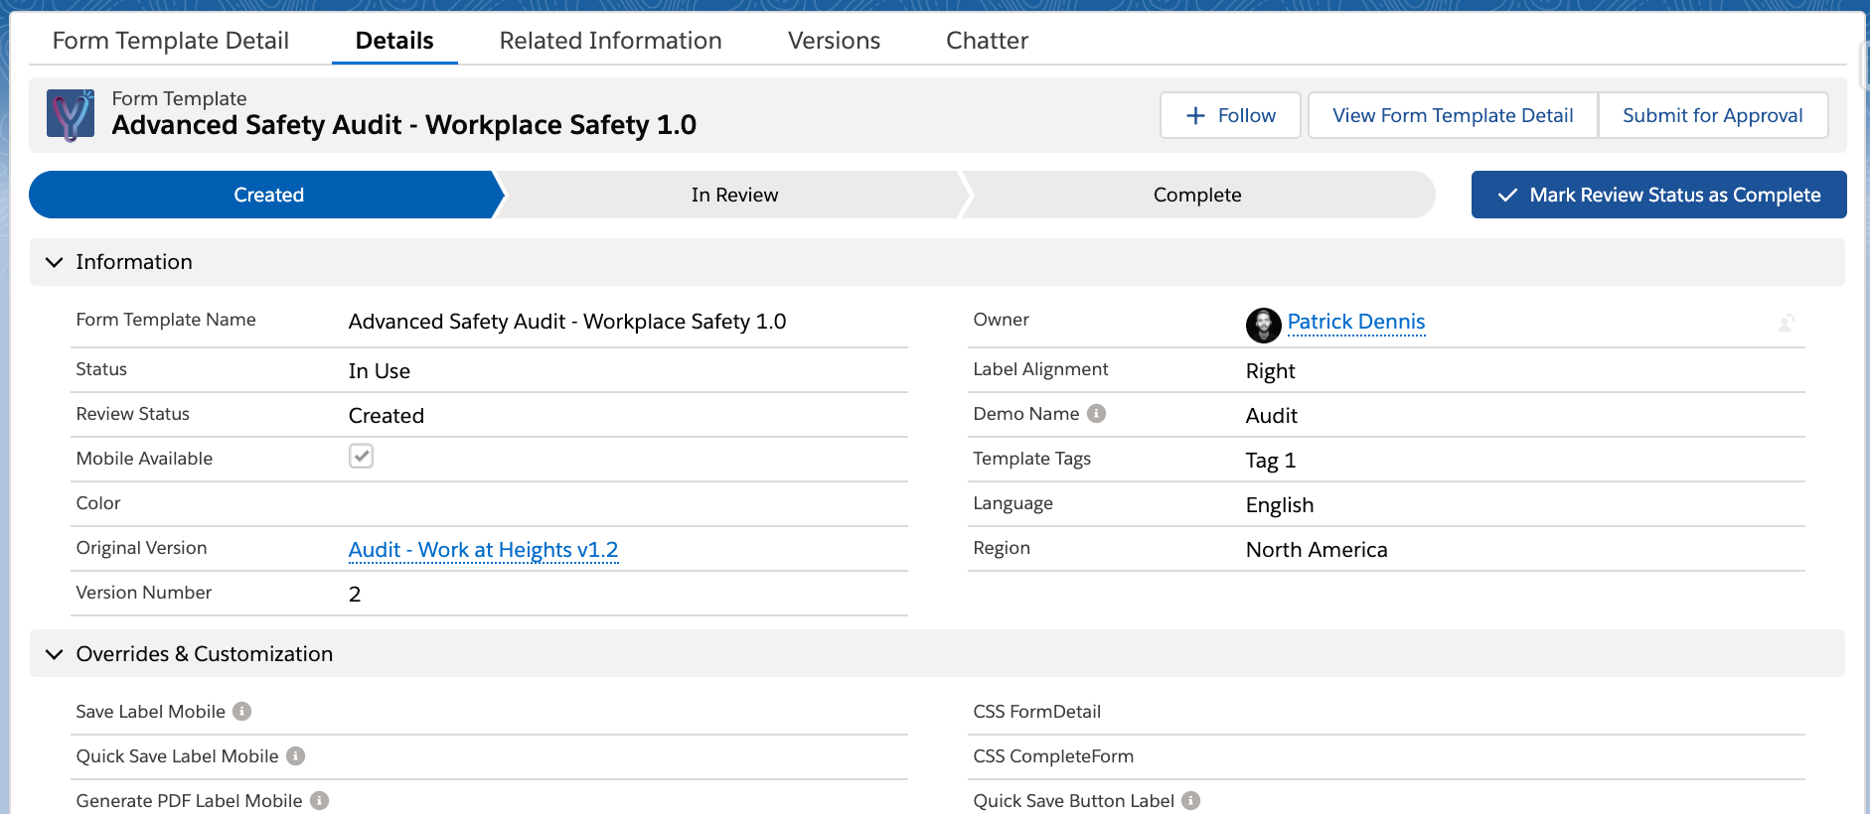
Task: Click Submit for Approval button
Action: tap(1712, 115)
